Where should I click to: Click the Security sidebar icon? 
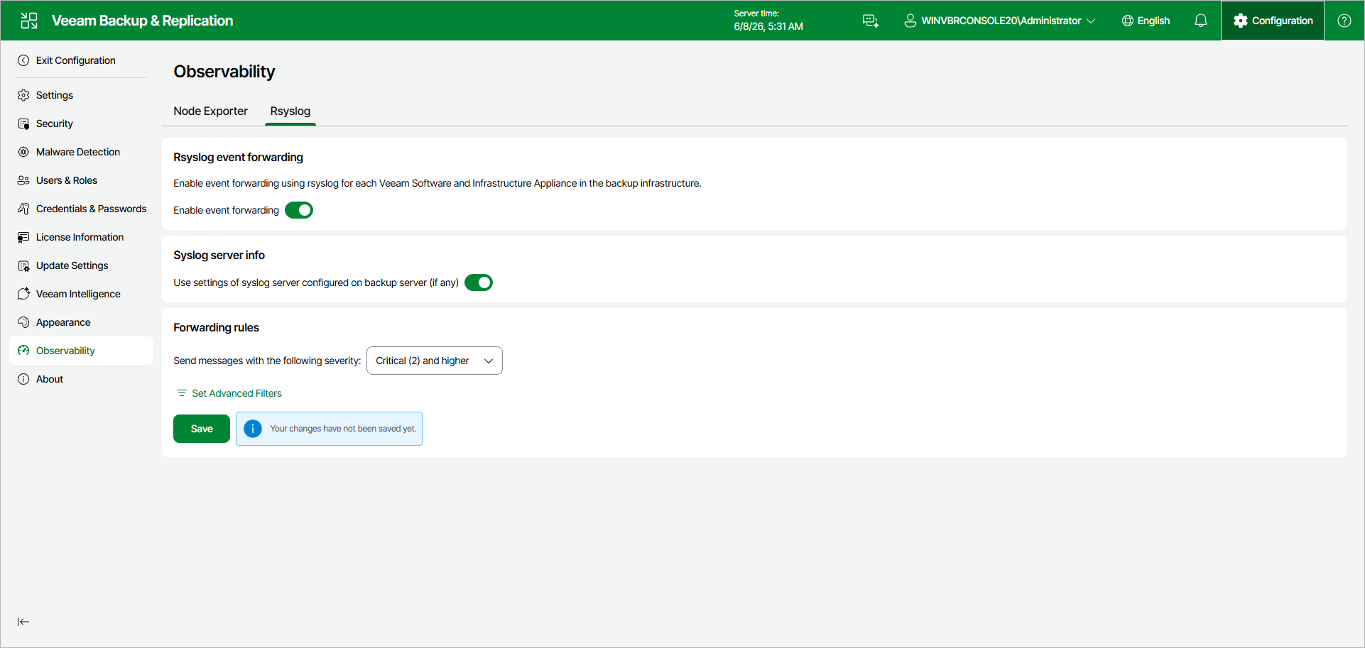(23, 123)
